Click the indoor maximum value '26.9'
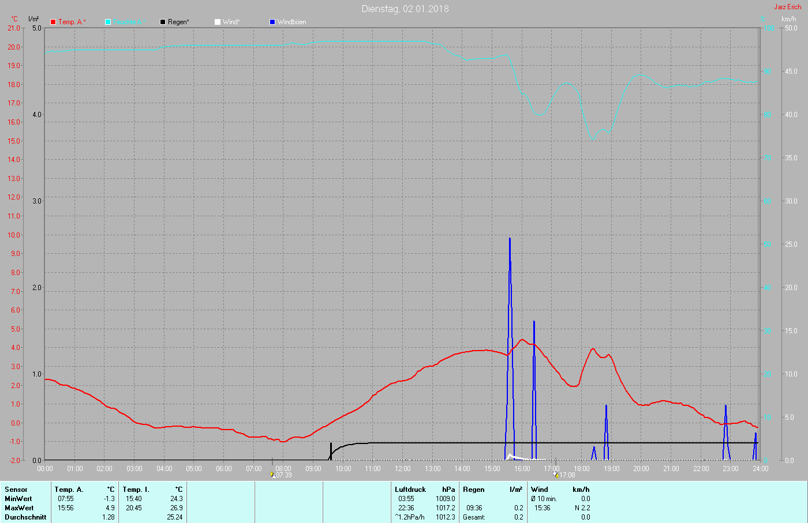Screen dimensions: 808x523 coord(177,508)
